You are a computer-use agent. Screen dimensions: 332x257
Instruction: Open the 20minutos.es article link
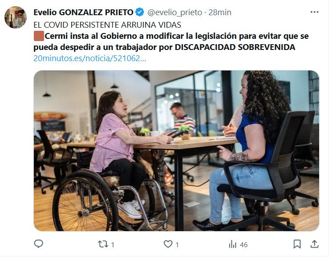[90, 58]
